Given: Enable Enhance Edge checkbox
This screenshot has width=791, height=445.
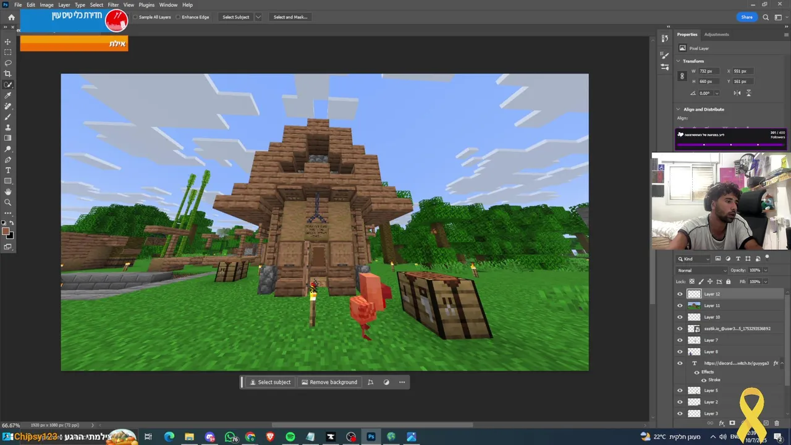Looking at the screenshot, I should (x=178, y=17).
